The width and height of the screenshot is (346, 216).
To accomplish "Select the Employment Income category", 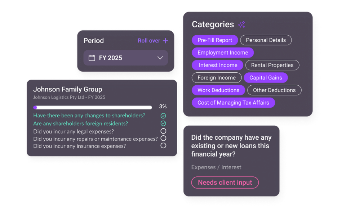I will point(222,53).
